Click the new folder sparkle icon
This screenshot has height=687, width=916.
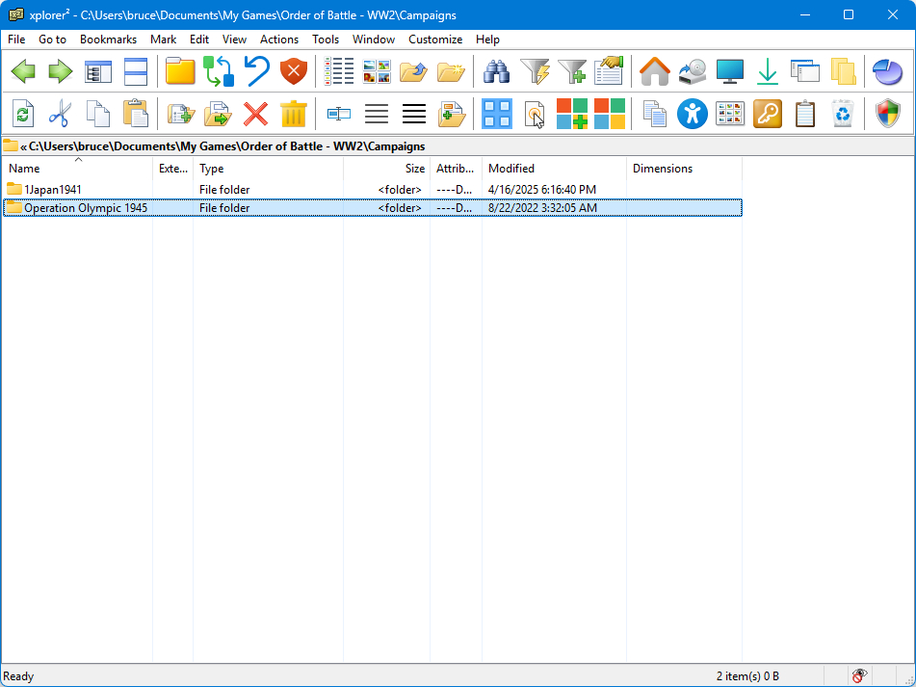(x=451, y=71)
